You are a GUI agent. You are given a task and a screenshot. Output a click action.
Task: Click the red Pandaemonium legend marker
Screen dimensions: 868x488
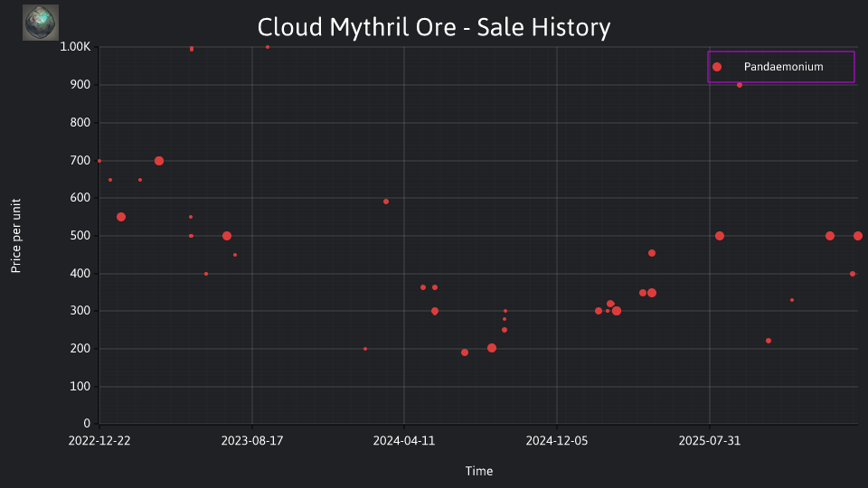pos(717,67)
